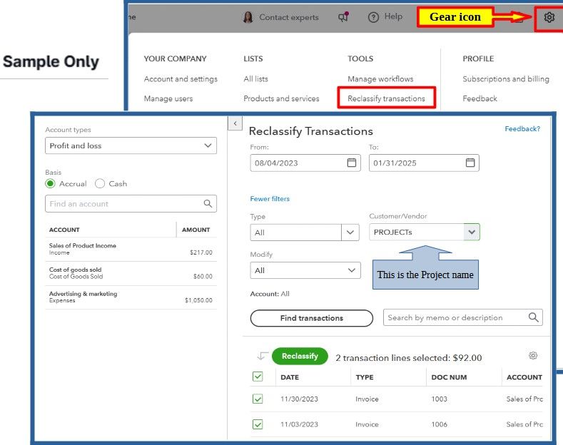Select the Cash basis radio button
The image size is (563, 445).
[x=100, y=184]
